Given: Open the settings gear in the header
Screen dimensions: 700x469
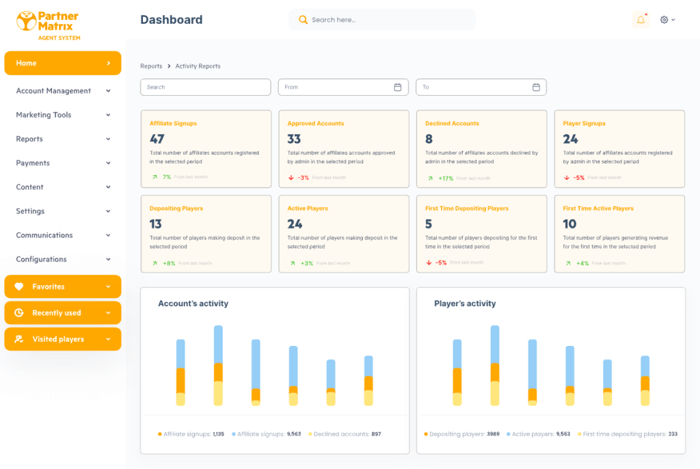Looking at the screenshot, I should click(664, 20).
